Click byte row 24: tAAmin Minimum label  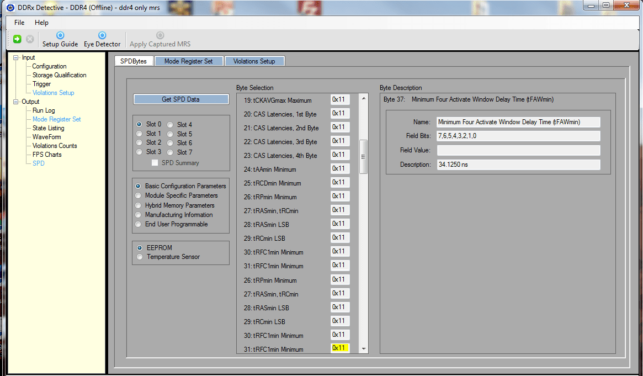[270, 170]
